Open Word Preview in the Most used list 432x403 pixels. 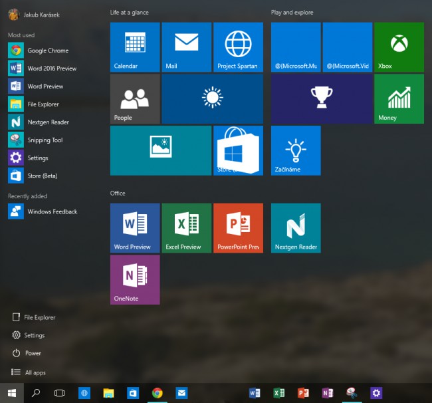tap(36, 86)
